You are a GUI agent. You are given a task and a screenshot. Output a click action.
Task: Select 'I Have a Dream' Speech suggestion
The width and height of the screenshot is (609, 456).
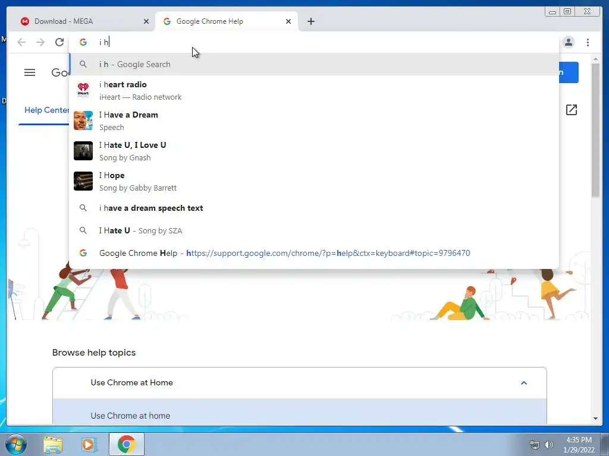click(314, 121)
